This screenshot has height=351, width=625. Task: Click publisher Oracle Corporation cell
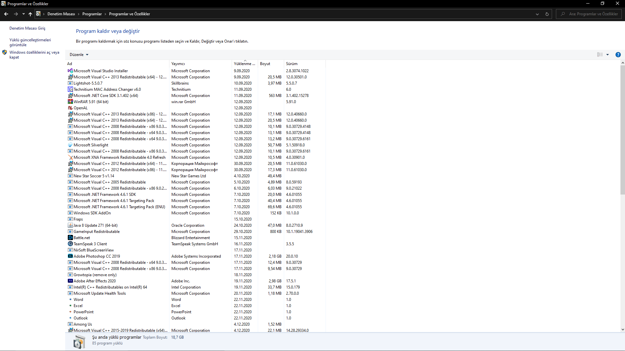(188, 225)
